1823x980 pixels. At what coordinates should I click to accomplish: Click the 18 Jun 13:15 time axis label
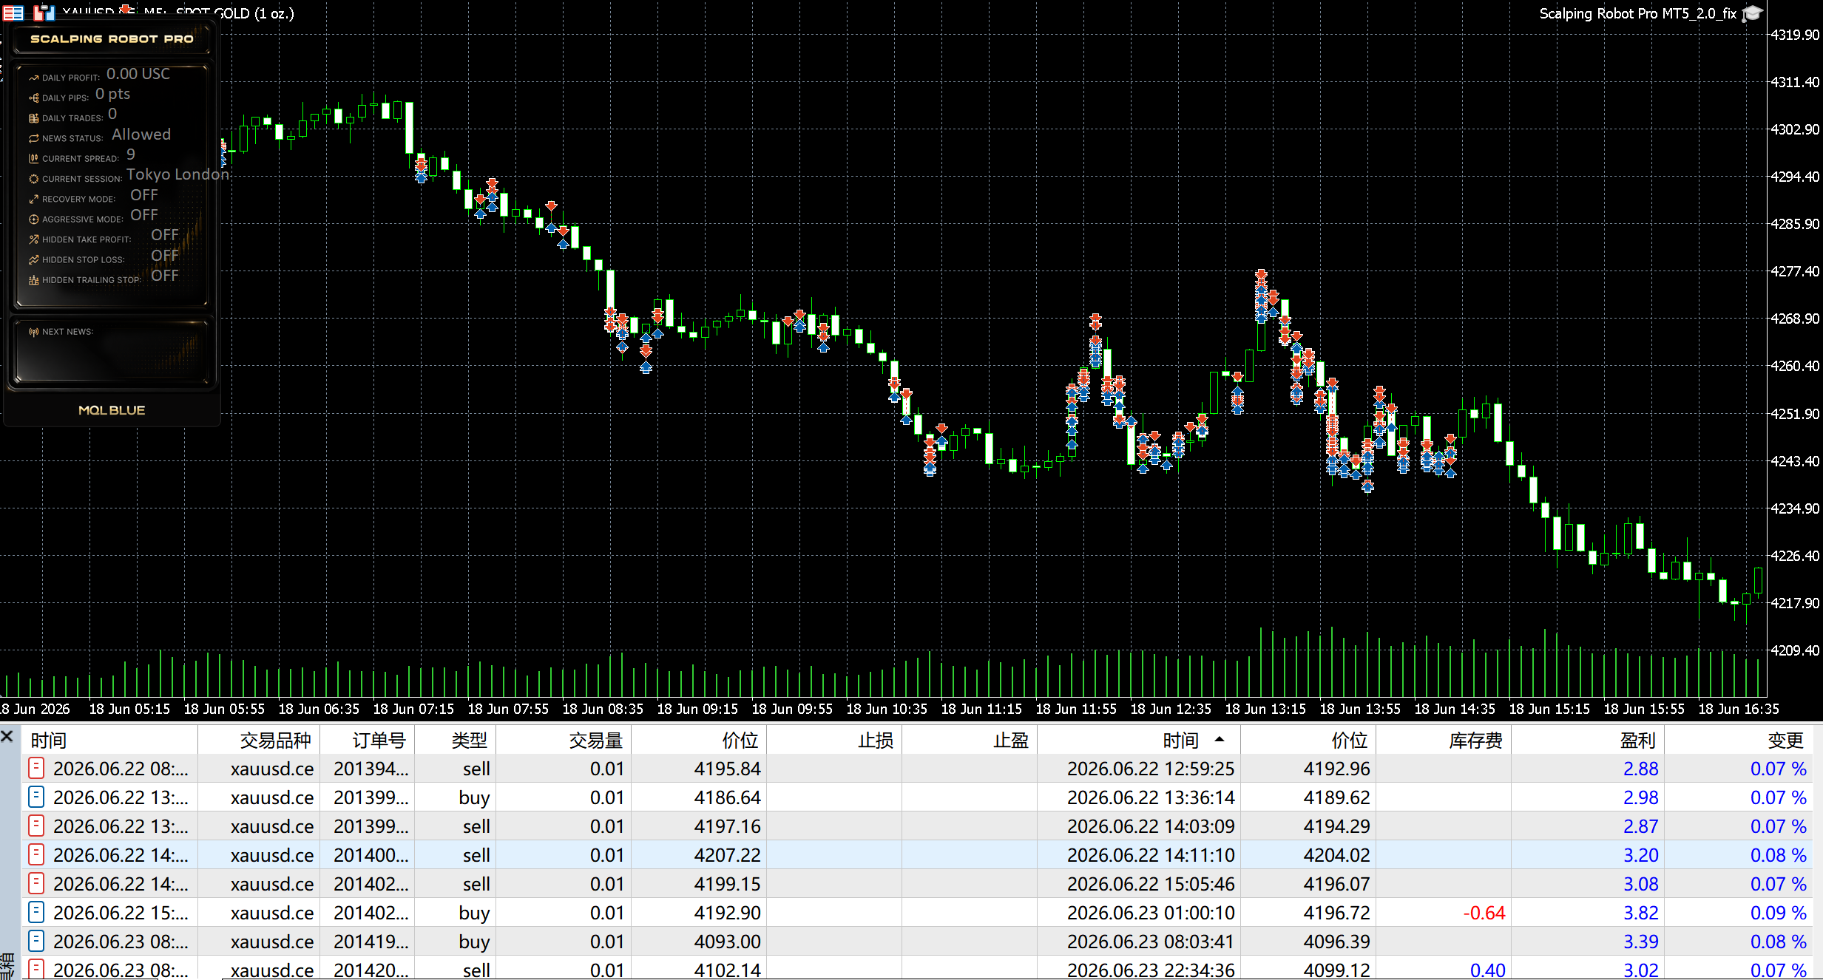point(1265,709)
